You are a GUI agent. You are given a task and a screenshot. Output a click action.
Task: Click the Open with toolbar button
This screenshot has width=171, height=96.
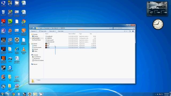(43, 31)
